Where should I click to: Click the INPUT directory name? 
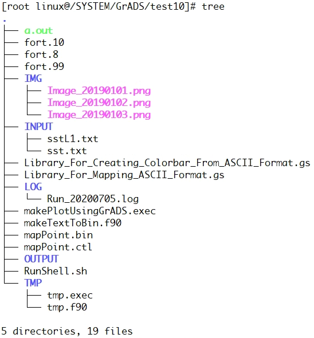pyautogui.click(x=38, y=127)
